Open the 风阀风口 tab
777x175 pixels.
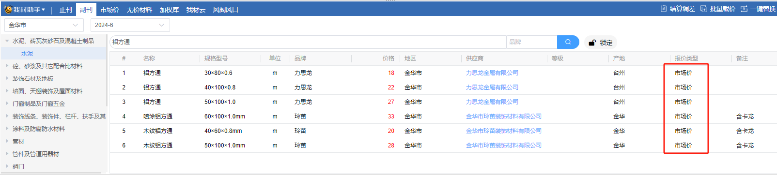[x=225, y=10]
